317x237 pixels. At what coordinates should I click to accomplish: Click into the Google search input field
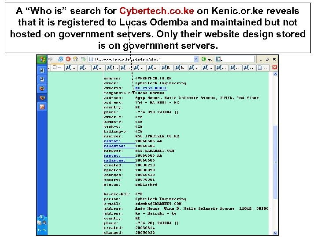[x=238, y=59]
